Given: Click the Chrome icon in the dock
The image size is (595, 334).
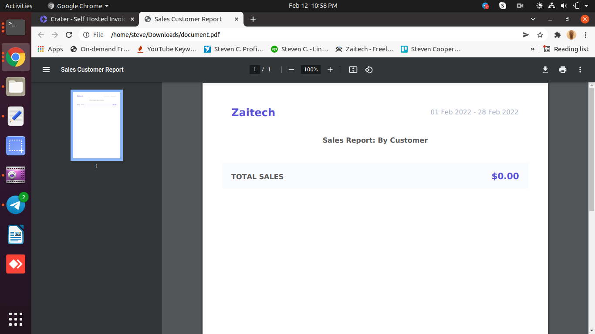Looking at the screenshot, I should pos(16,57).
